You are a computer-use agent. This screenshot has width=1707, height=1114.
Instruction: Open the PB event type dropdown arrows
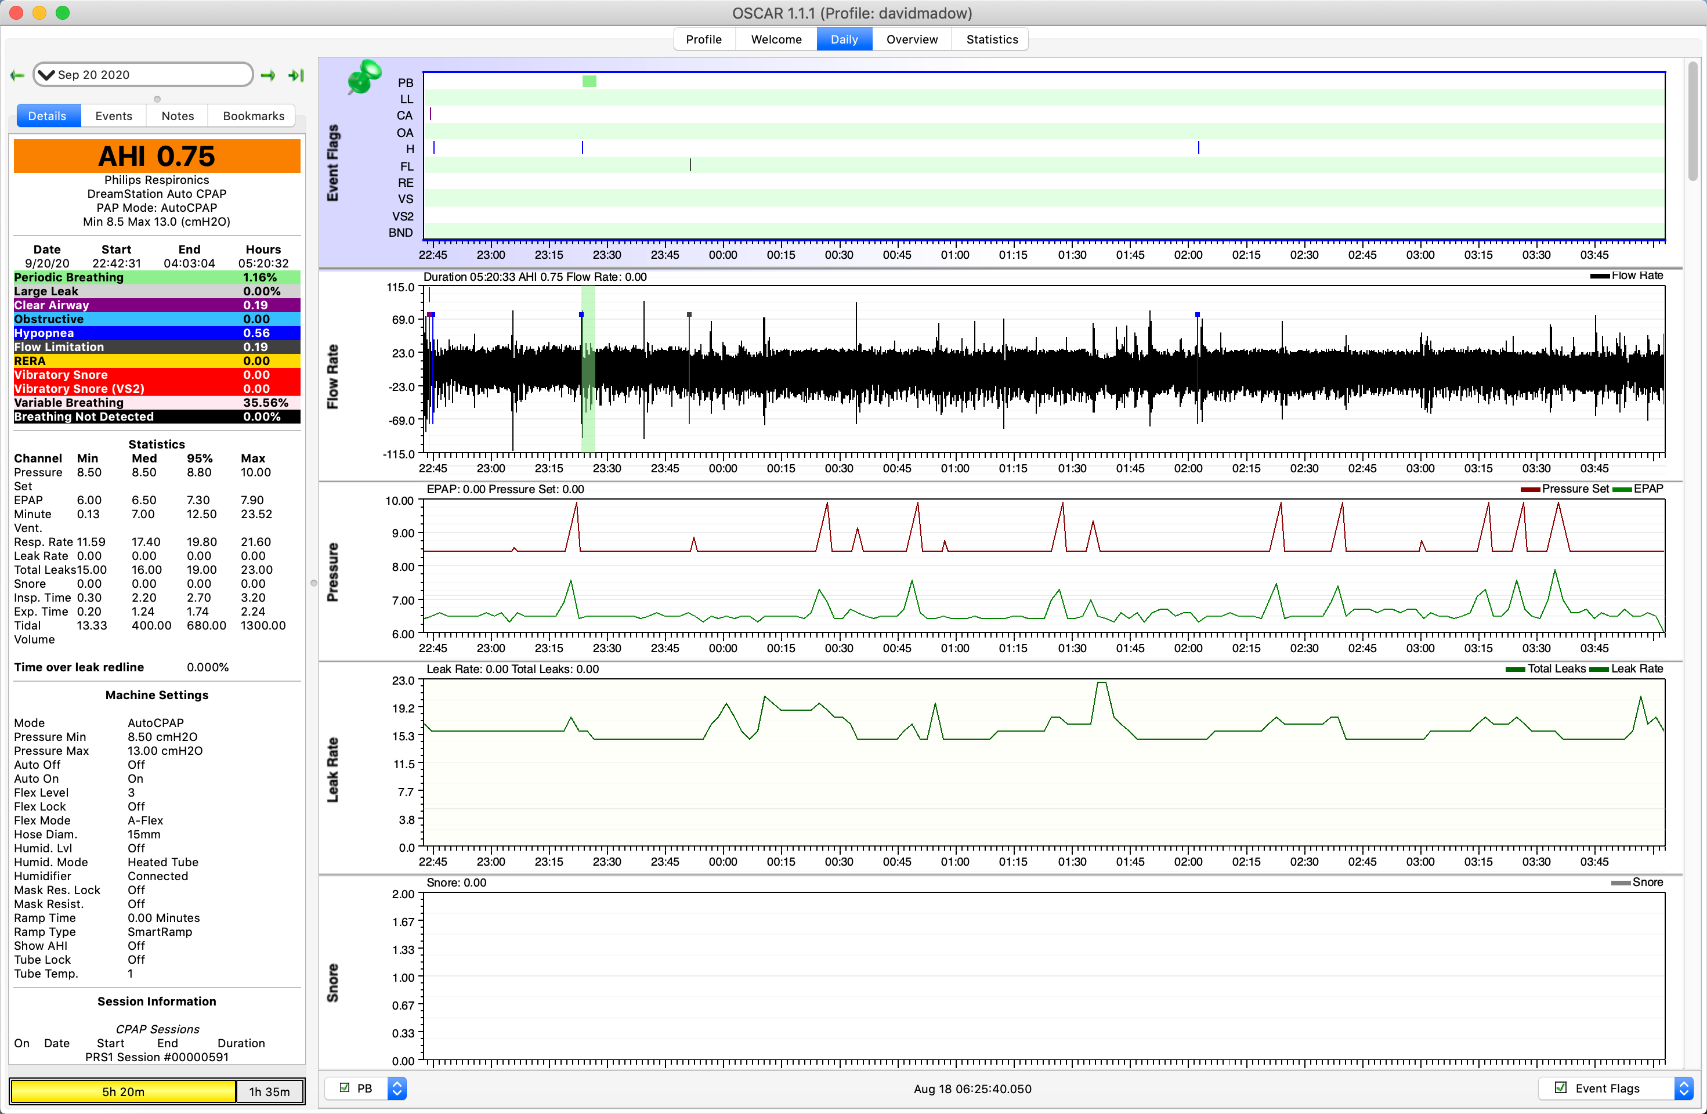397,1088
